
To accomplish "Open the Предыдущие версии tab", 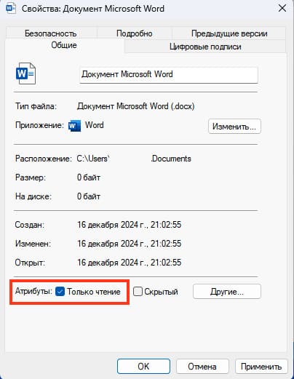I will pos(229,33).
